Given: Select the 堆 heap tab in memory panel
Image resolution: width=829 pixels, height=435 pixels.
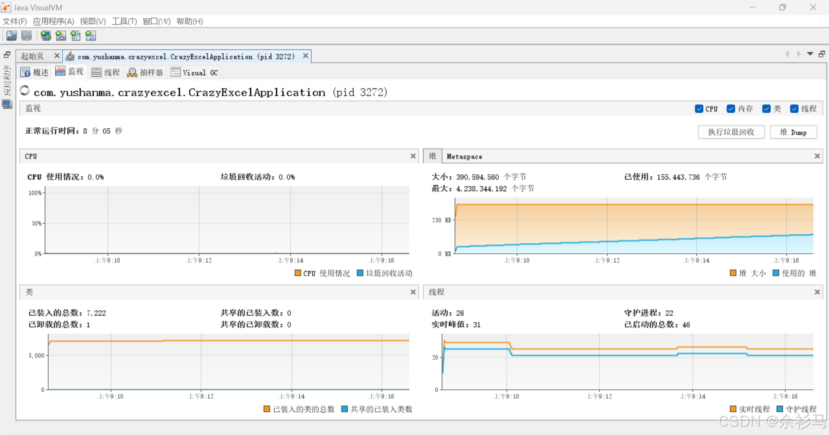Looking at the screenshot, I should click(x=433, y=156).
